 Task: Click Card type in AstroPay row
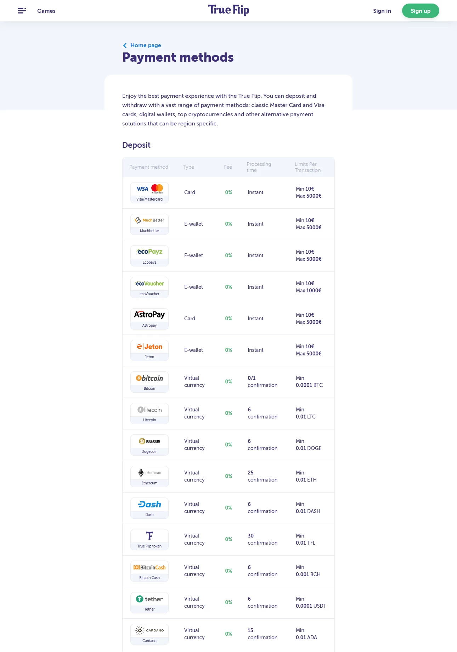pos(190,319)
